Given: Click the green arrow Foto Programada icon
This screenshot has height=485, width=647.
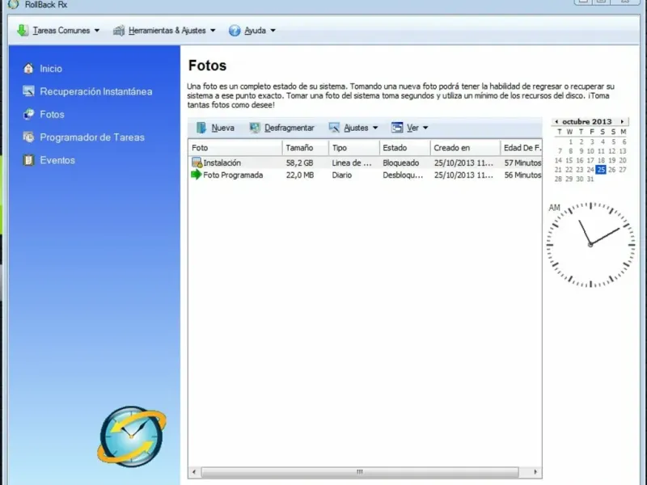Looking at the screenshot, I should pos(197,175).
